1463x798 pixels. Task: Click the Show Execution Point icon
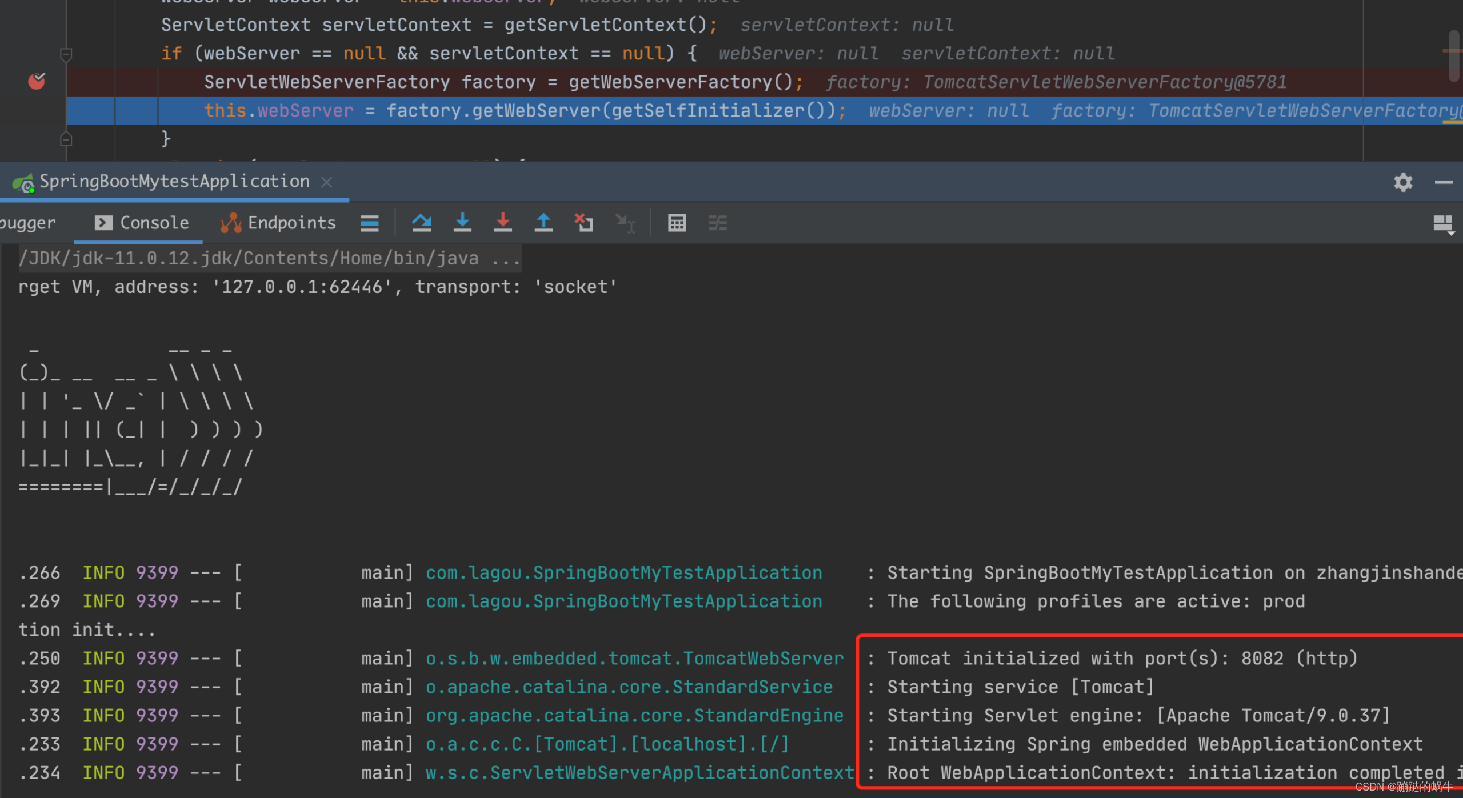[x=370, y=222]
